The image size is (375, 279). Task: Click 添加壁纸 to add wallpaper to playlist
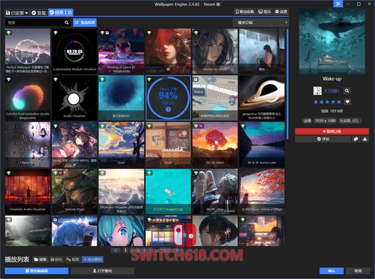pos(92,259)
